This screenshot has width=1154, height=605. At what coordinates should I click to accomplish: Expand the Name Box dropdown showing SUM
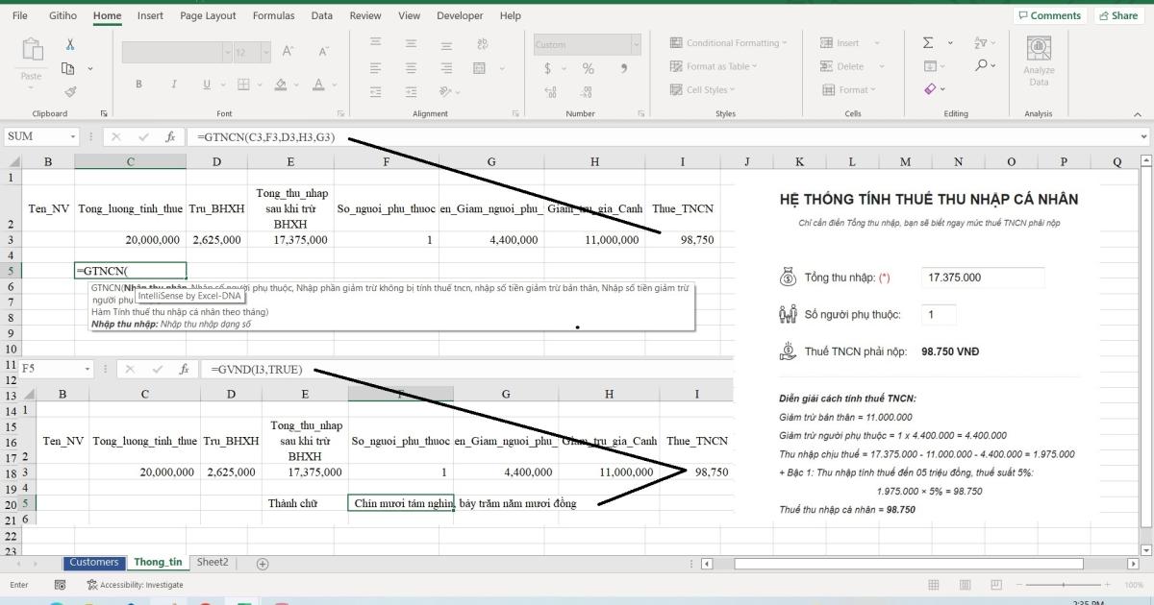73,137
